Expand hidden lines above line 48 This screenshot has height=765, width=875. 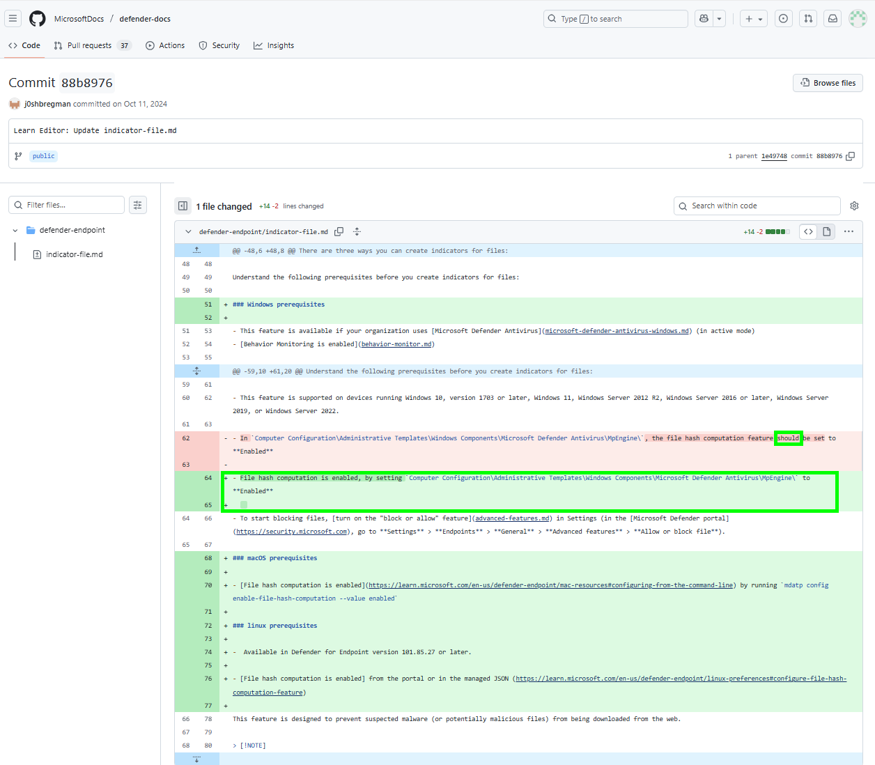pyautogui.click(x=196, y=250)
